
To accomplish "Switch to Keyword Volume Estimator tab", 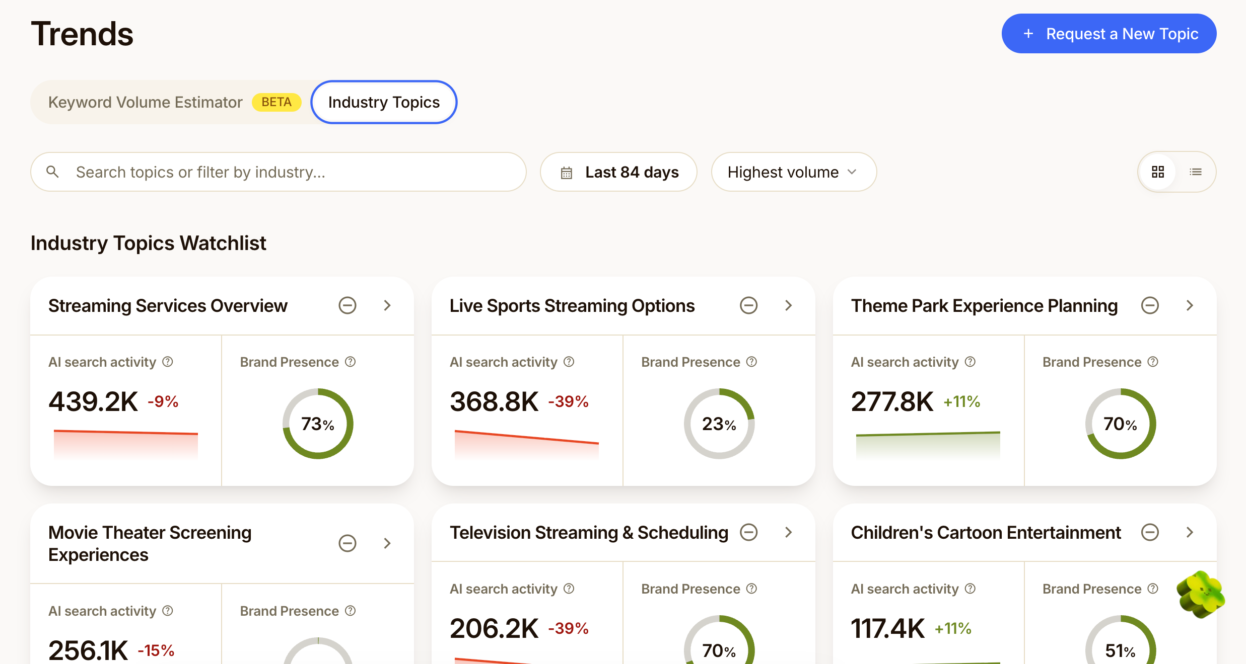I will pyautogui.click(x=174, y=102).
